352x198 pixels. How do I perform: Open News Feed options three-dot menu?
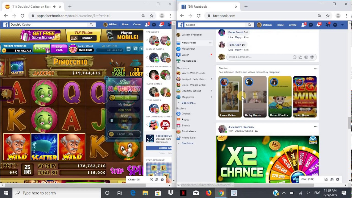tap(211, 43)
